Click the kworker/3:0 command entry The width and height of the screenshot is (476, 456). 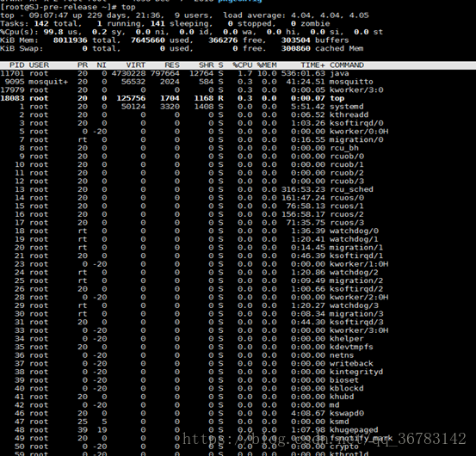tap(356, 90)
